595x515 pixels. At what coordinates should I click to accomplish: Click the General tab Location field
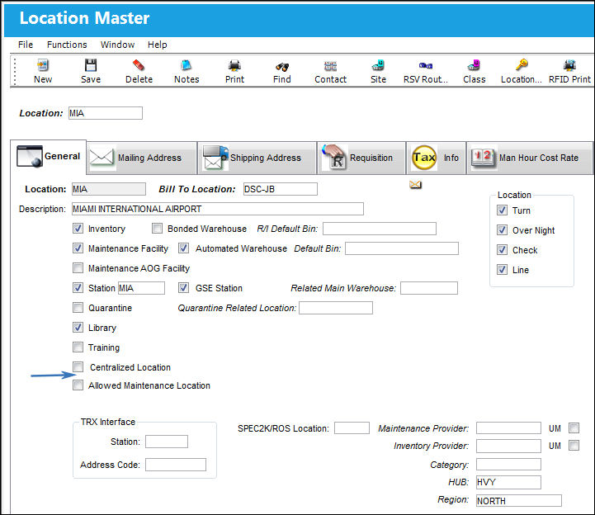[109, 189]
